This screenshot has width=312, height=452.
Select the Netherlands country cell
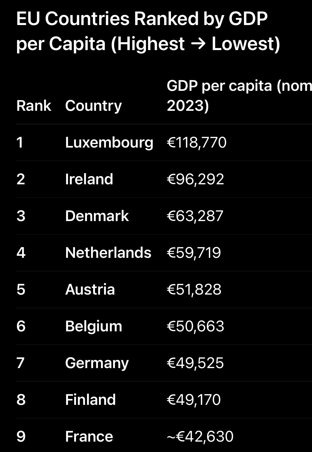[108, 253]
